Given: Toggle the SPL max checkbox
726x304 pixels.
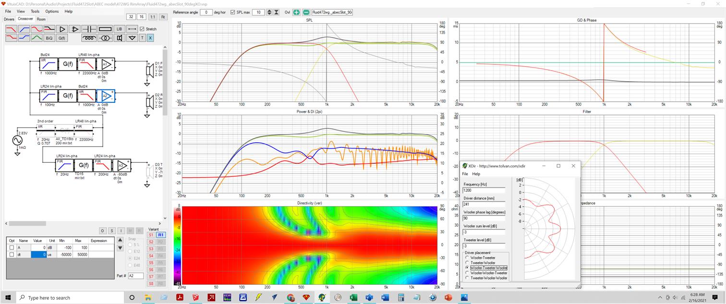Looking at the screenshot, I should click(233, 12).
